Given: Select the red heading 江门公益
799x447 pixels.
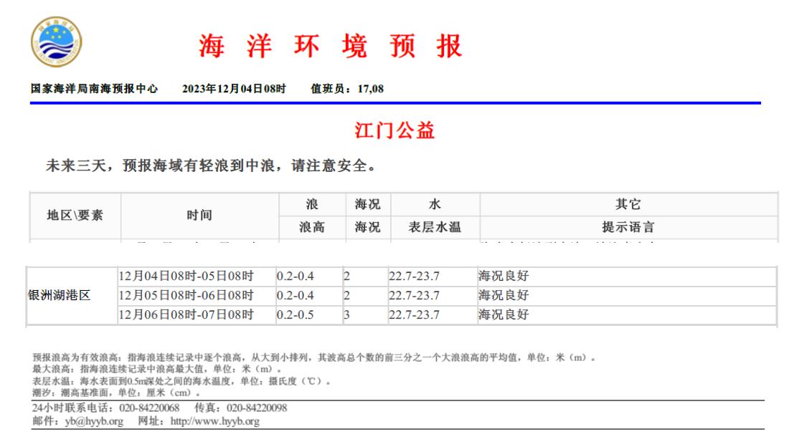Looking at the screenshot, I should 394,130.
